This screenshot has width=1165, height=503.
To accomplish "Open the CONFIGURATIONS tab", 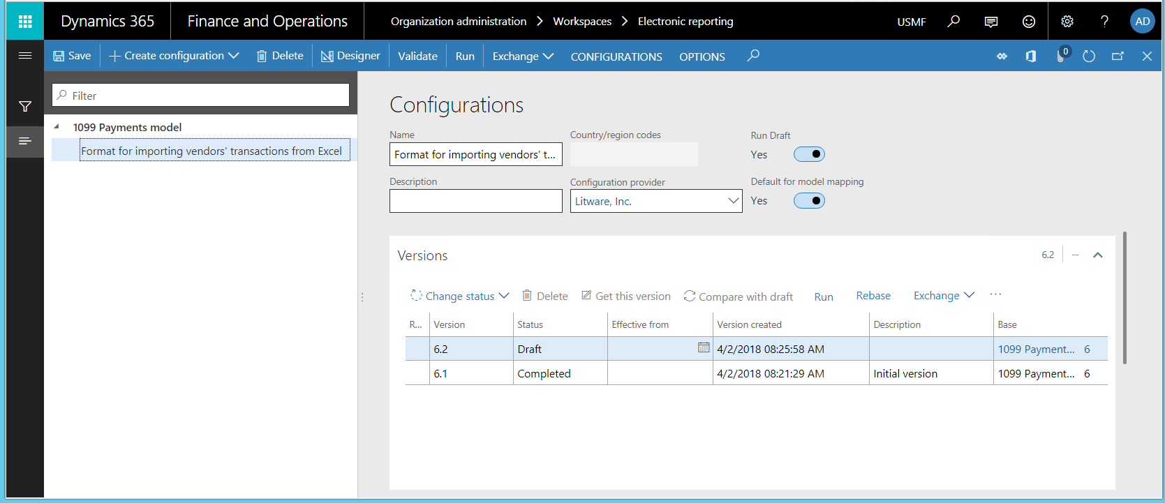I will (x=616, y=57).
